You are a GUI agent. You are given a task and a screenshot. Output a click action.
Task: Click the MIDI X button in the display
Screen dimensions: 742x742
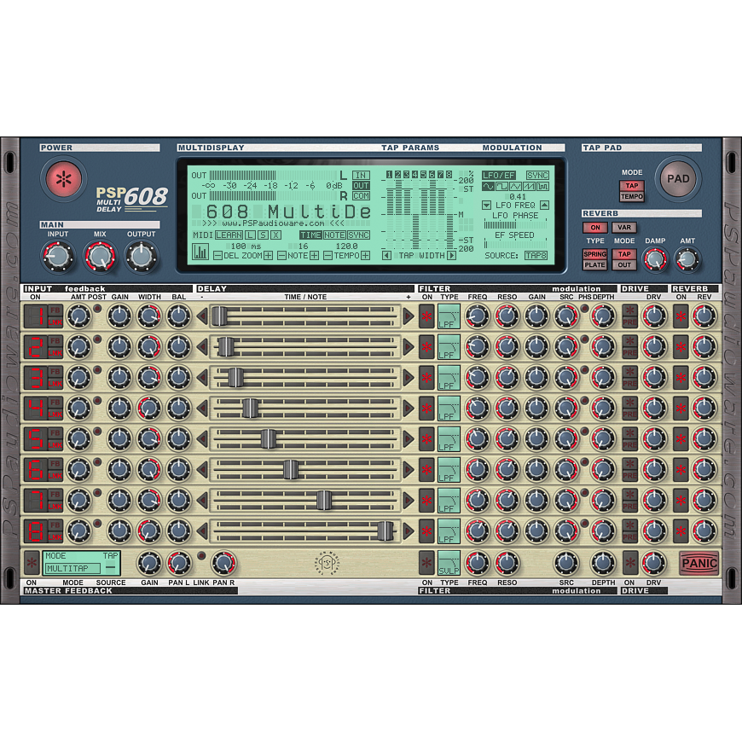click(275, 235)
